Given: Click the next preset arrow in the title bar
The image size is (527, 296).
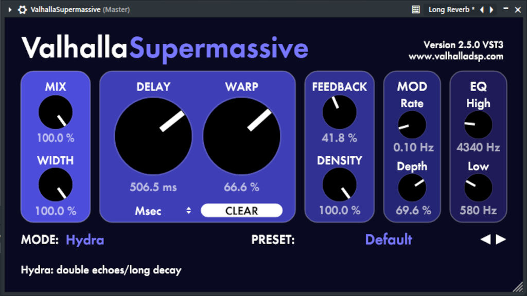Looking at the screenshot, I should tap(491, 9).
